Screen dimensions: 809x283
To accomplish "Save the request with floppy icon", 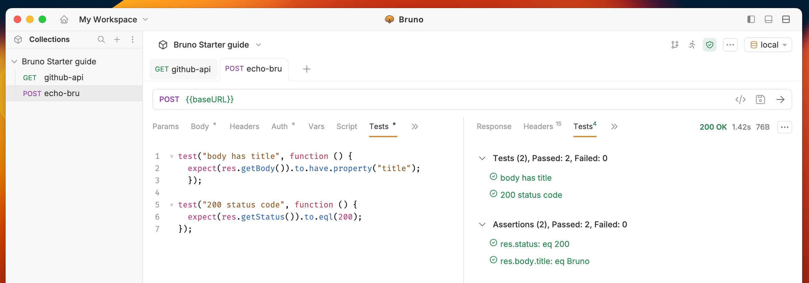I will pos(760,100).
